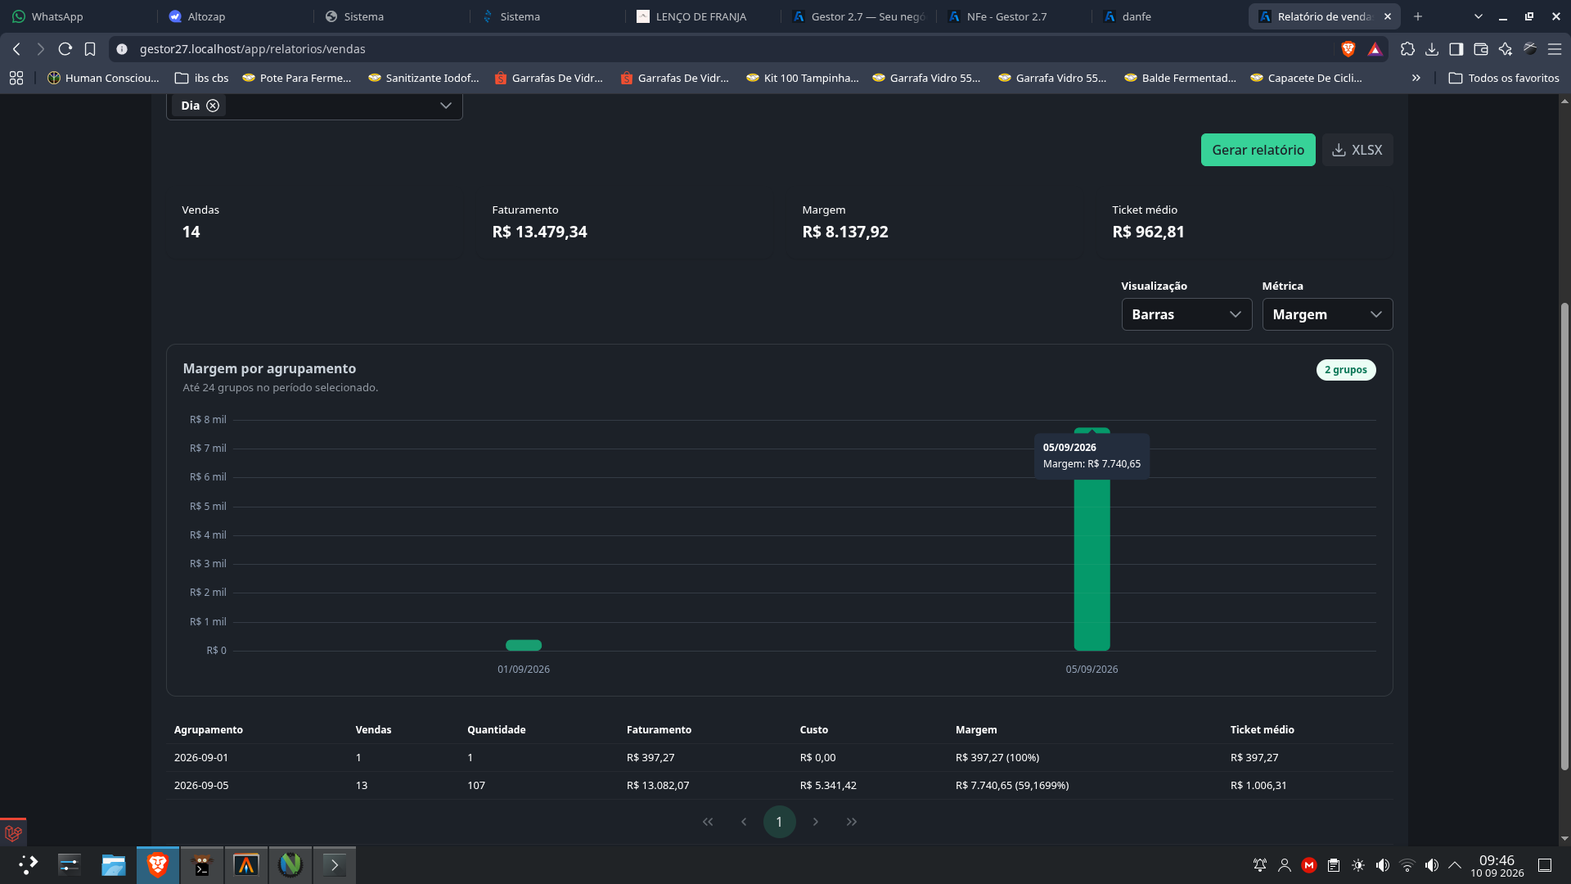Go to next table page
This screenshot has width=1571, height=884.
tap(816, 822)
